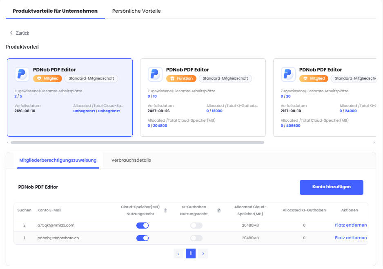383x269 pixels.
Task: Click 20480MB value in a75qkf row
Action: pyautogui.click(x=250, y=225)
